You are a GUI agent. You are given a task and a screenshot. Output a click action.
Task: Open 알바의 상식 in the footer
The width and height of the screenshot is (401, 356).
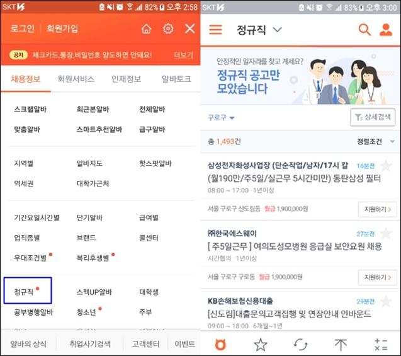(28, 344)
